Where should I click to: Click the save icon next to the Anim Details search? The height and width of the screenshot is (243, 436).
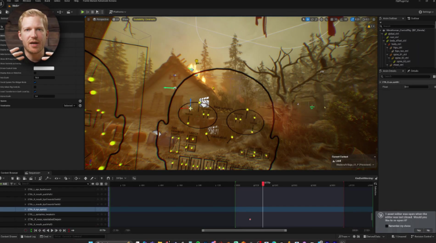point(434,76)
